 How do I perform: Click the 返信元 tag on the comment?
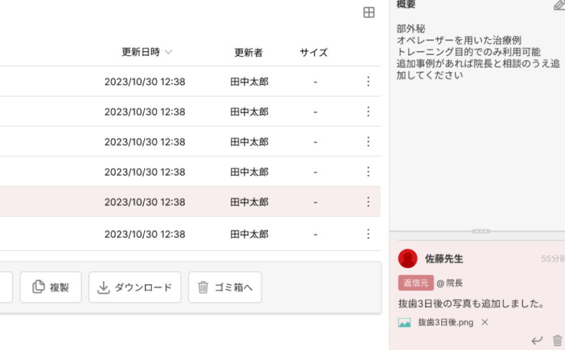(415, 283)
